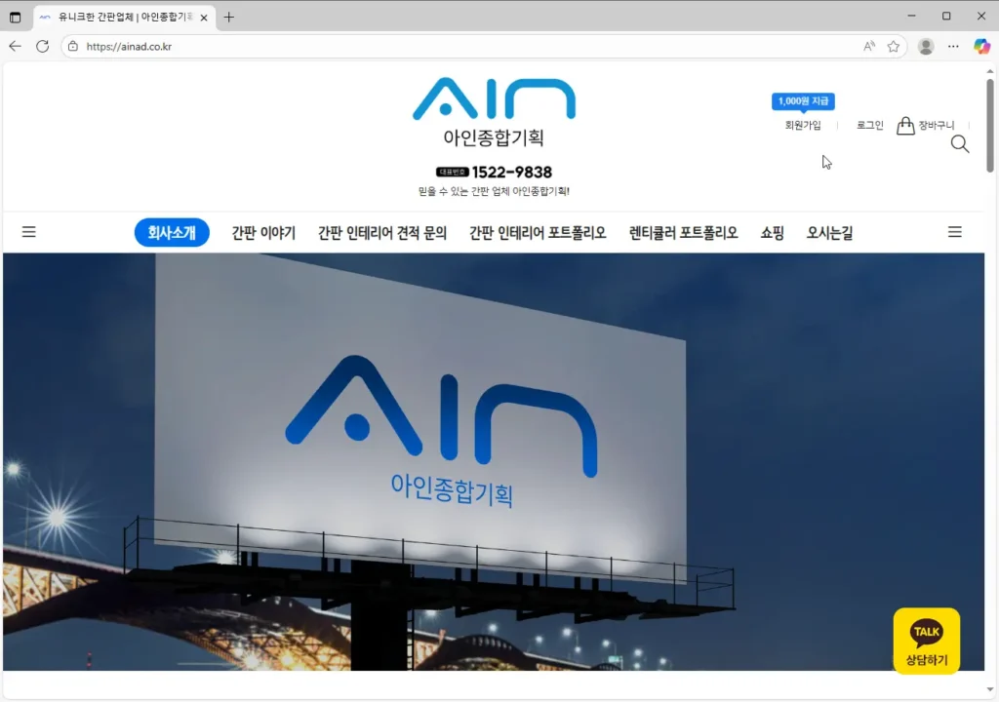Open browser profile icon

[926, 47]
